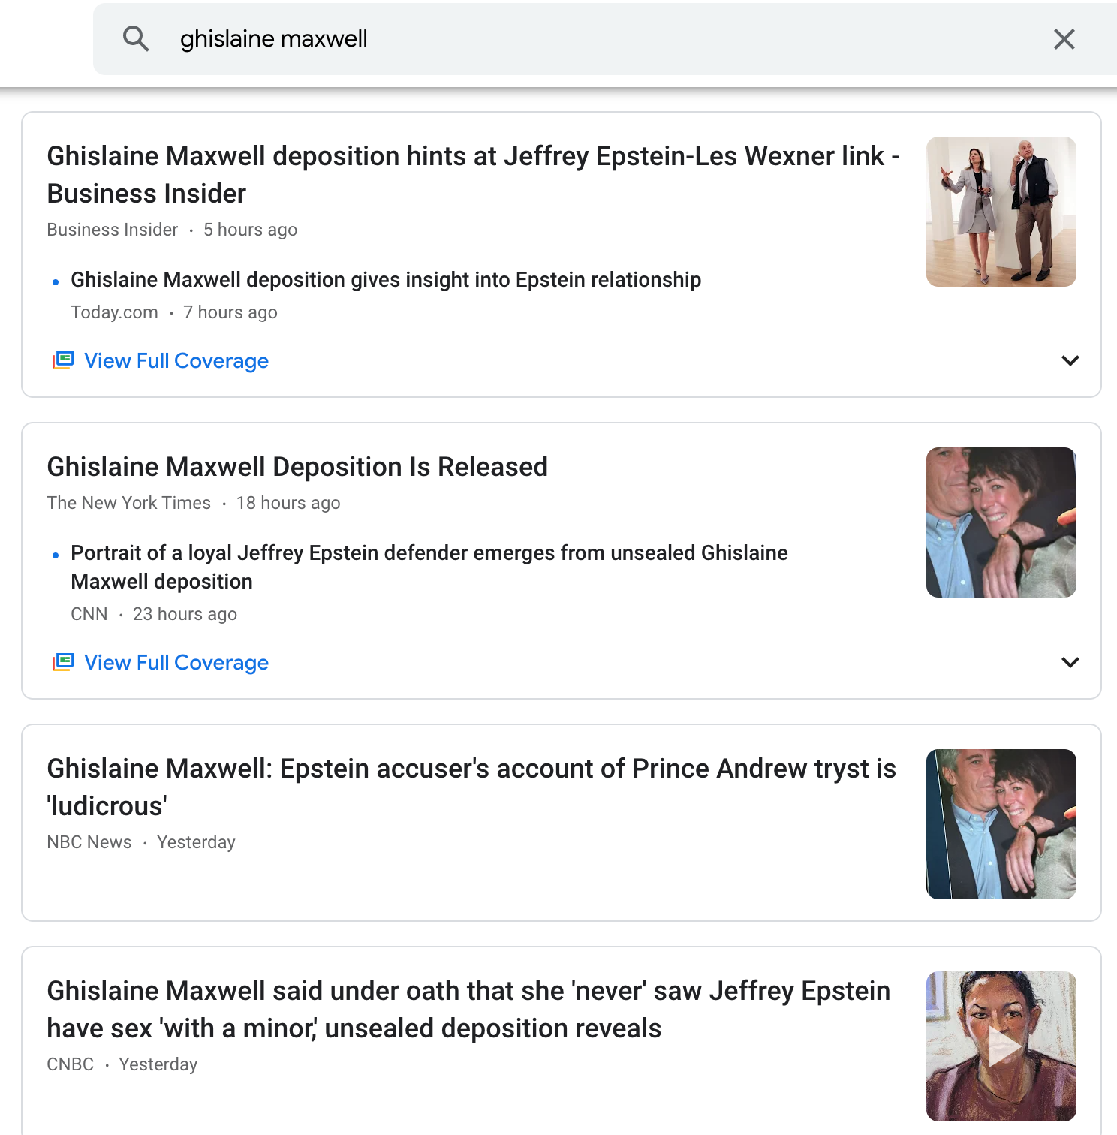Click the '5 hours ago' timestamp
The width and height of the screenshot is (1117, 1135).
click(250, 230)
